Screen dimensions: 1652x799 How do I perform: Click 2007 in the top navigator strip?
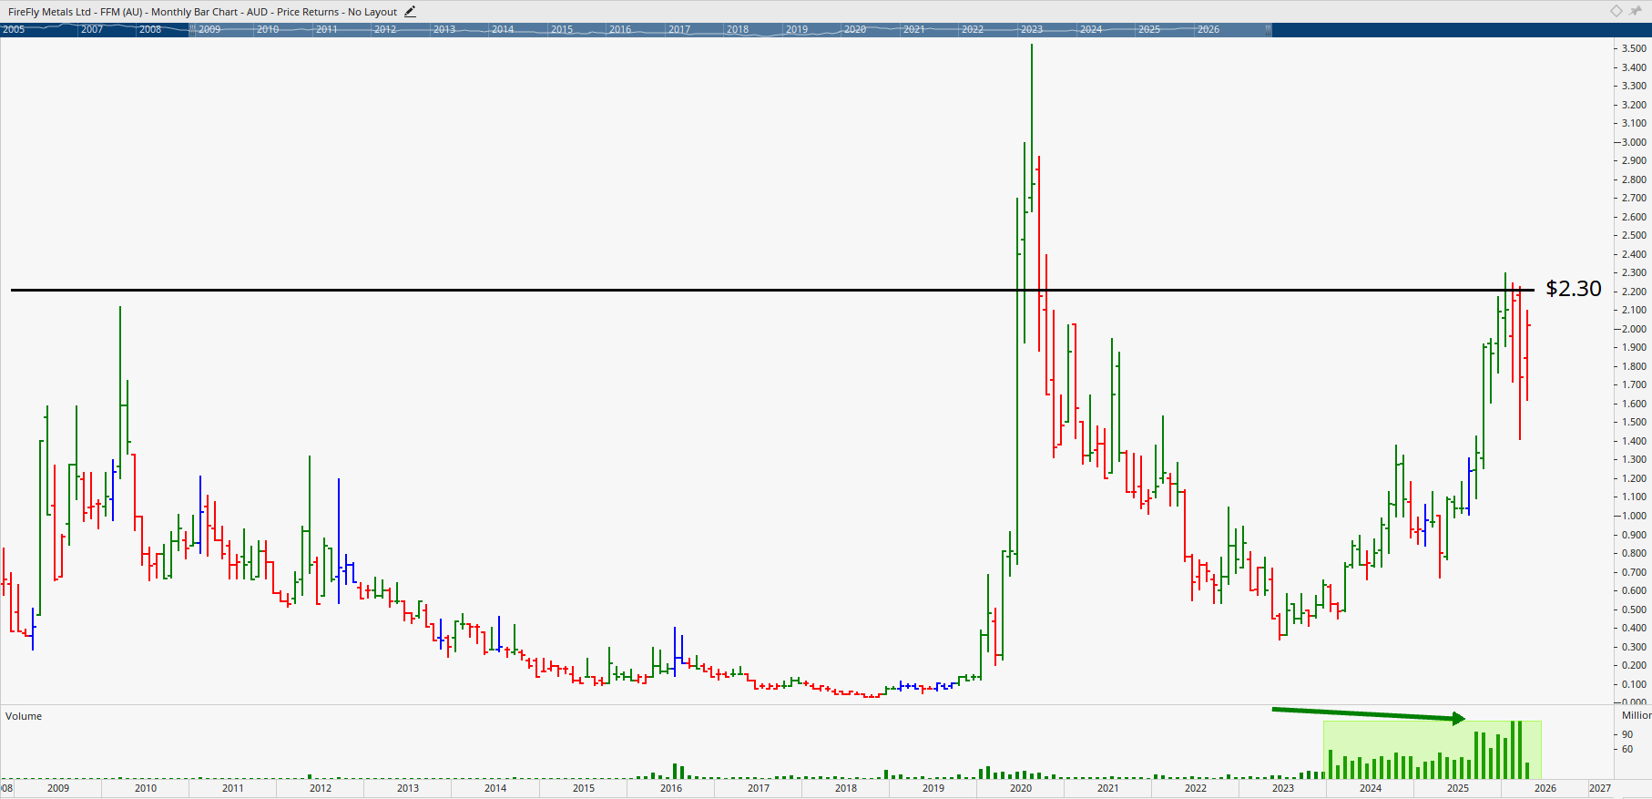point(92,29)
